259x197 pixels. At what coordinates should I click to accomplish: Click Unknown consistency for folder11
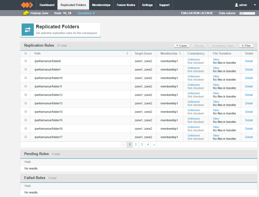coord(194,85)
